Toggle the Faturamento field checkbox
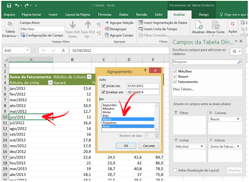Screen dimensions: 249x182 tap(175, 82)
